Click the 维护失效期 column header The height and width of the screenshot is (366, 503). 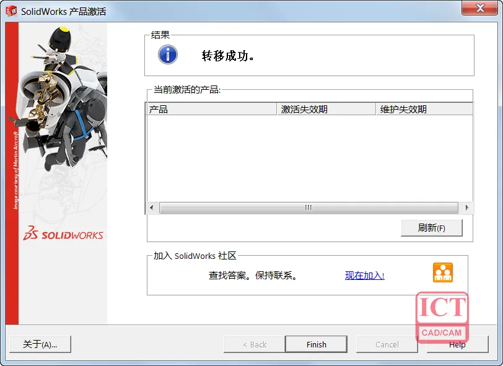point(424,109)
